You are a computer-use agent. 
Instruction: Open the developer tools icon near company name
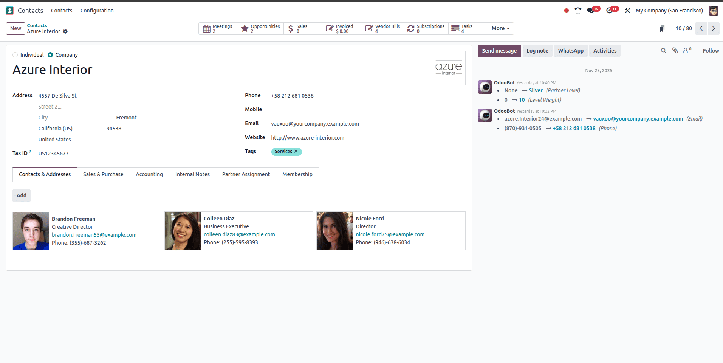[627, 10]
